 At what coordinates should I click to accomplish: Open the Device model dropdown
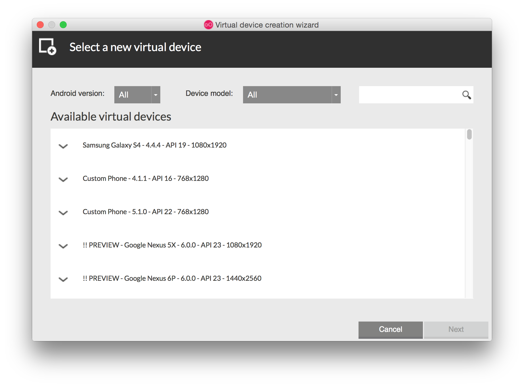coord(292,95)
